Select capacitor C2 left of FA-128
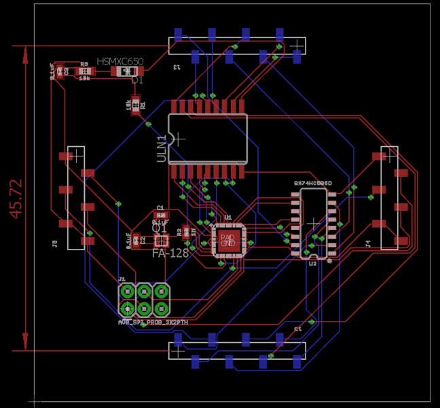The width and height of the screenshot is (440, 408). point(136,239)
